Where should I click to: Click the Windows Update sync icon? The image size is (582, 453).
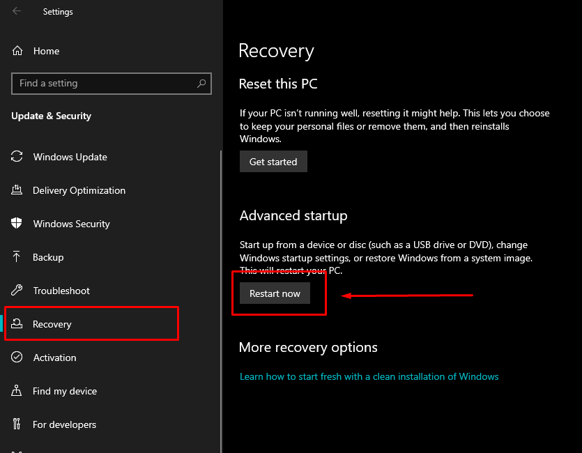click(17, 156)
